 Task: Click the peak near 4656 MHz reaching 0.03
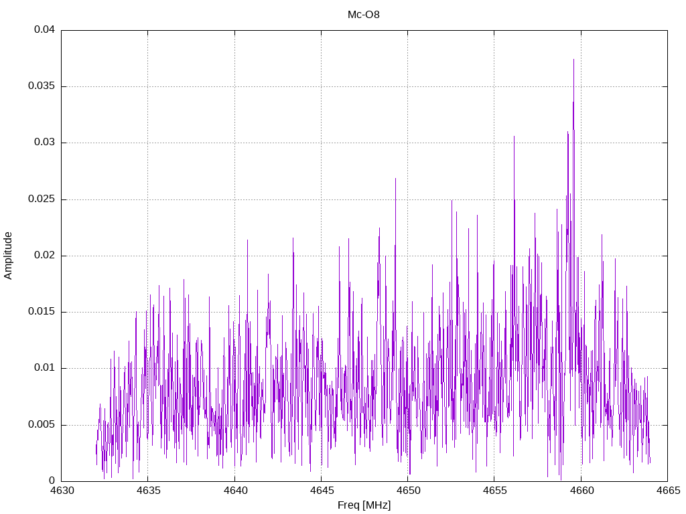514,137
